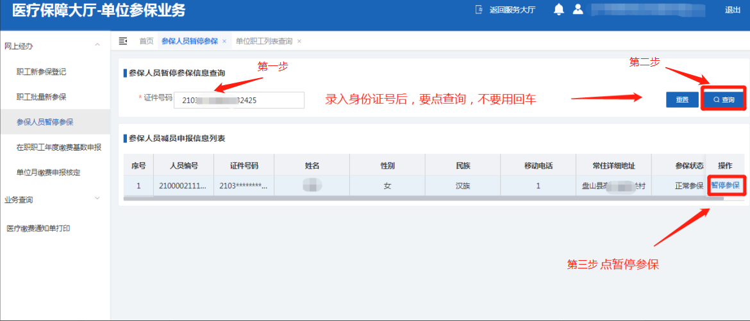Focus the 证件号码 input field
This screenshot has width=750, height=321.
point(238,101)
